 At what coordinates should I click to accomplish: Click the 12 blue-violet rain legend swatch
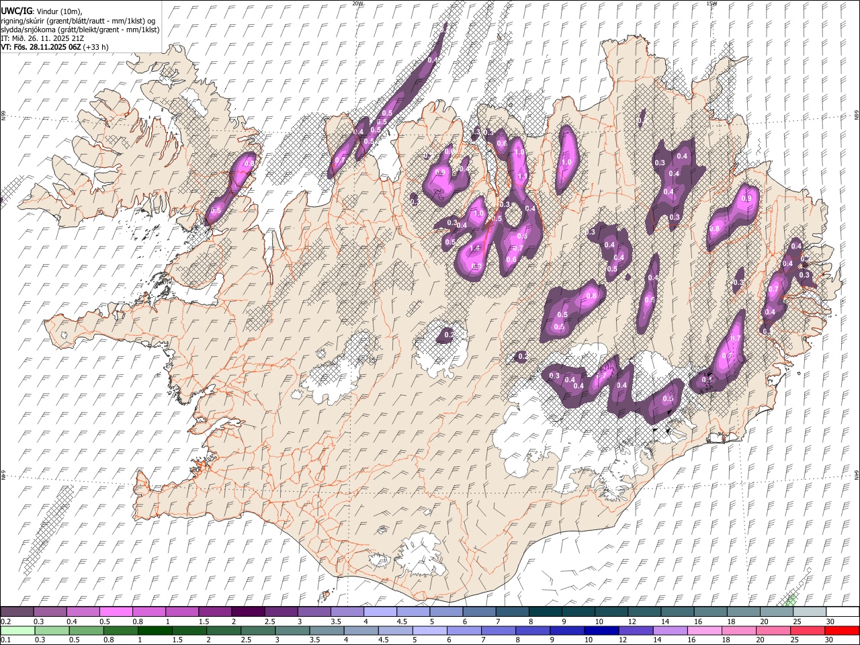point(635,630)
